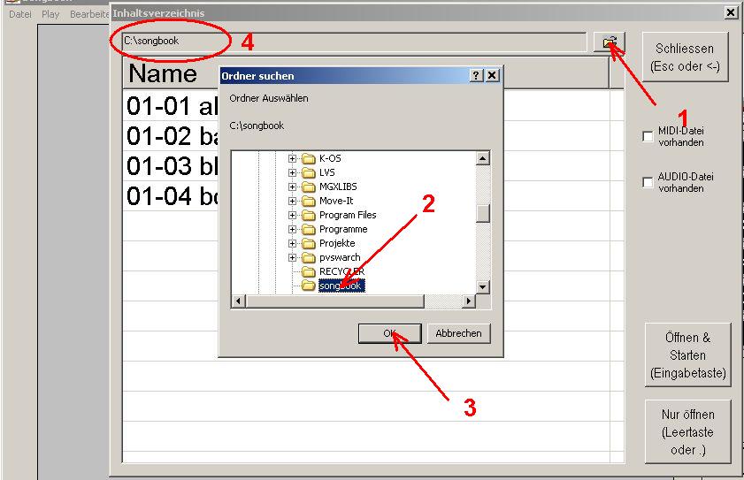Click the Name column header
The height and width of the screenshot is (480, 744).
coord(365,73)
